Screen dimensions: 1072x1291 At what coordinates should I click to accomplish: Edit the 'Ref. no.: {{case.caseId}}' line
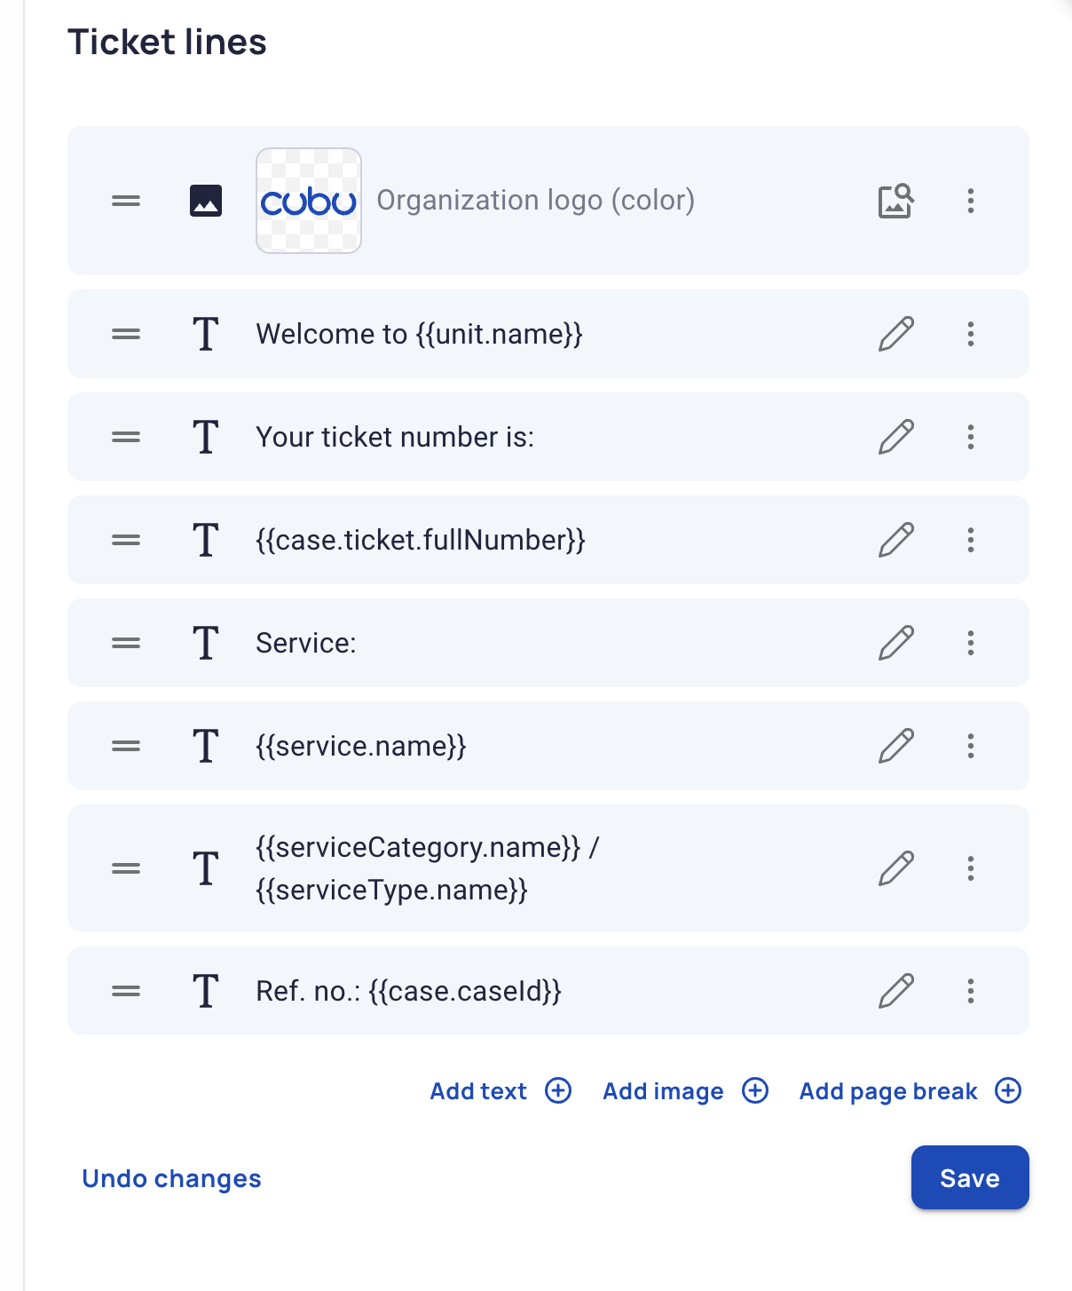click(x=896, y=991)
